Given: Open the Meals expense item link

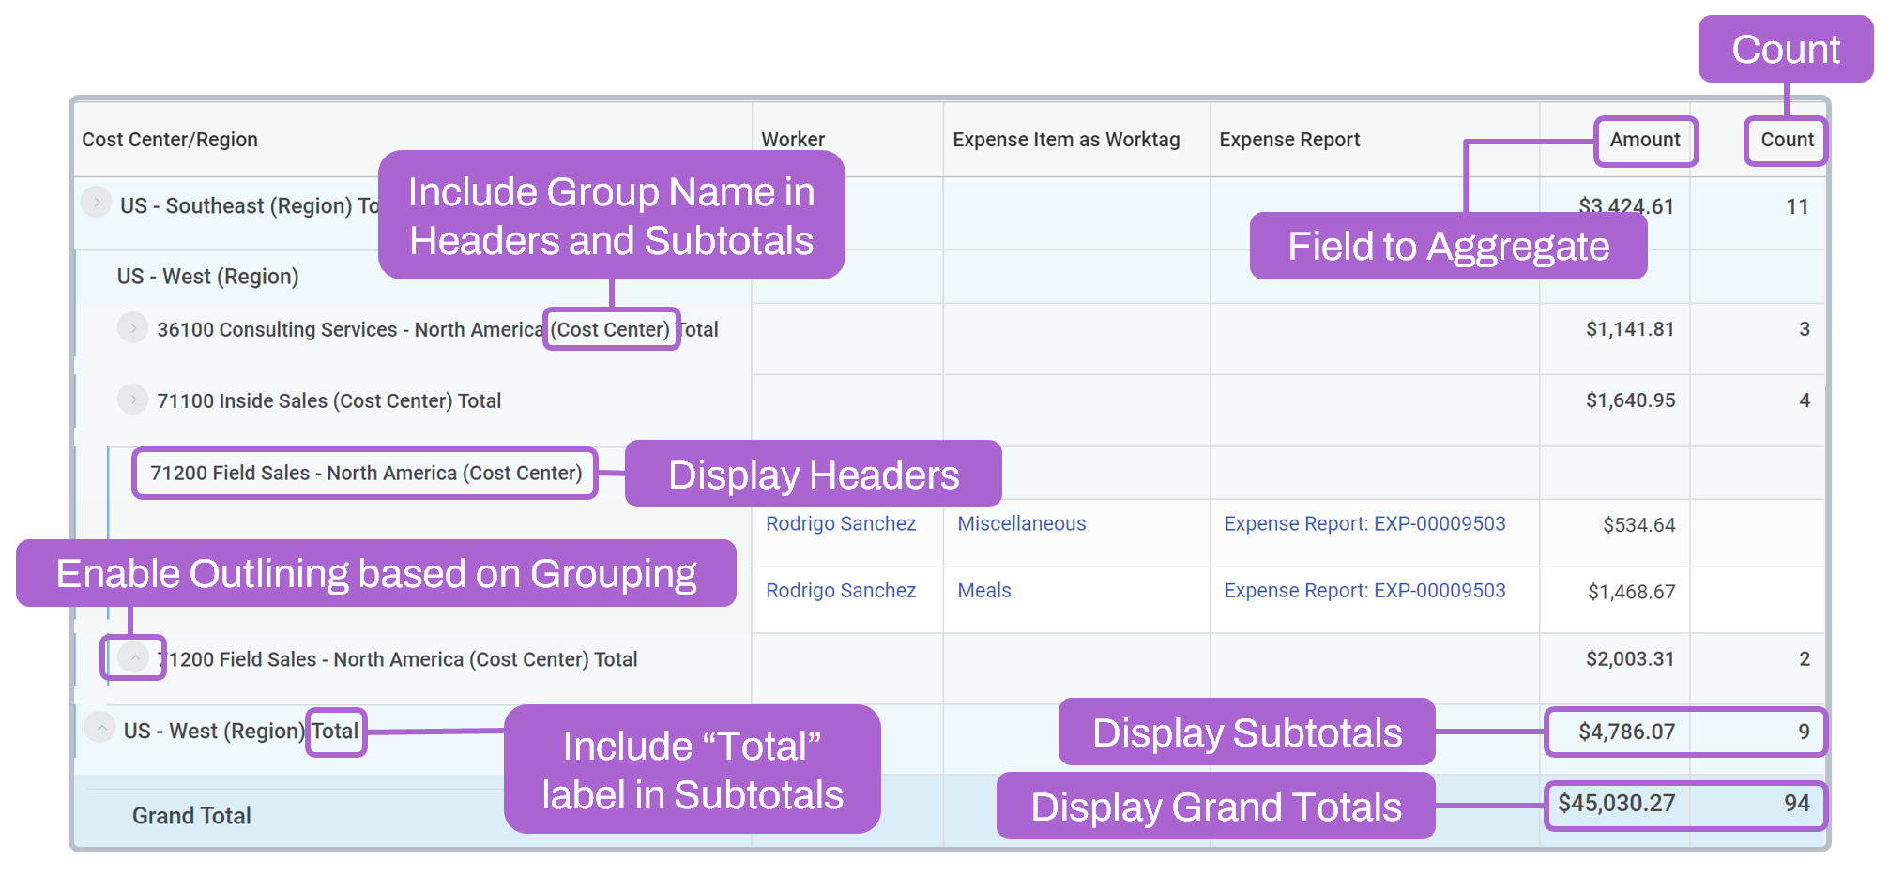Looking at the screenshot, I should click(x=984, y=590).
